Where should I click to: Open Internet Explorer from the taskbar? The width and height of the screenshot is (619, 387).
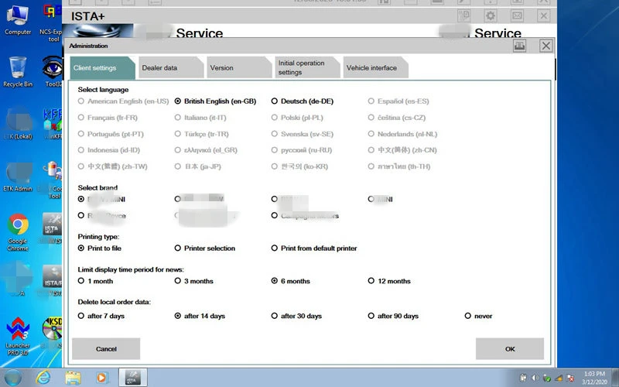[43, 378]
